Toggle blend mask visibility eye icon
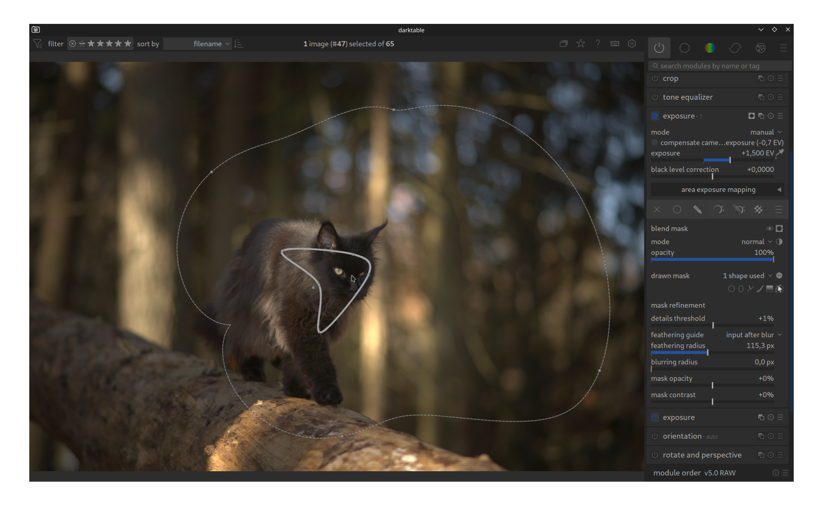 coord(769,229)
